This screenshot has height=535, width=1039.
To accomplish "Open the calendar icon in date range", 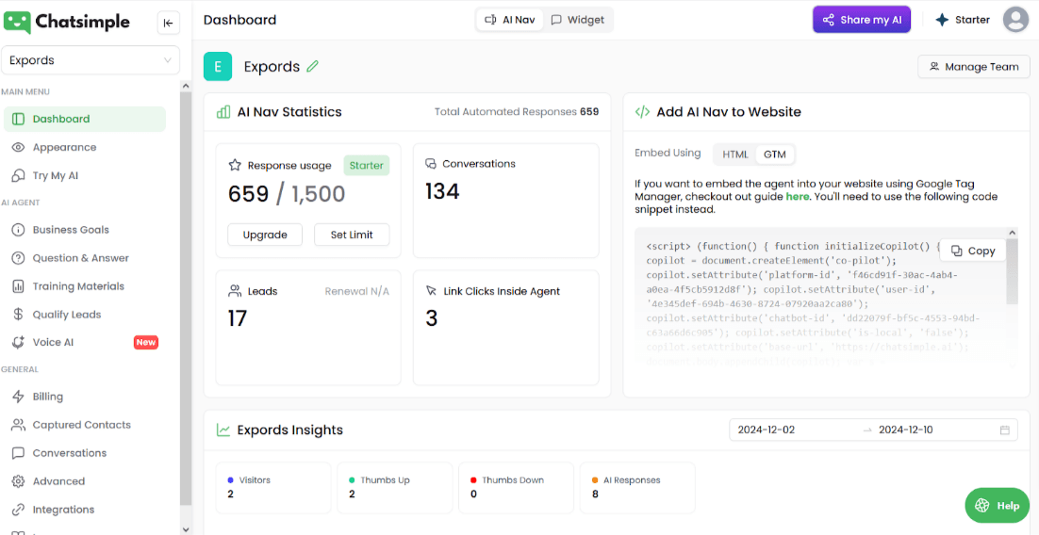I will pos(1005,430).
